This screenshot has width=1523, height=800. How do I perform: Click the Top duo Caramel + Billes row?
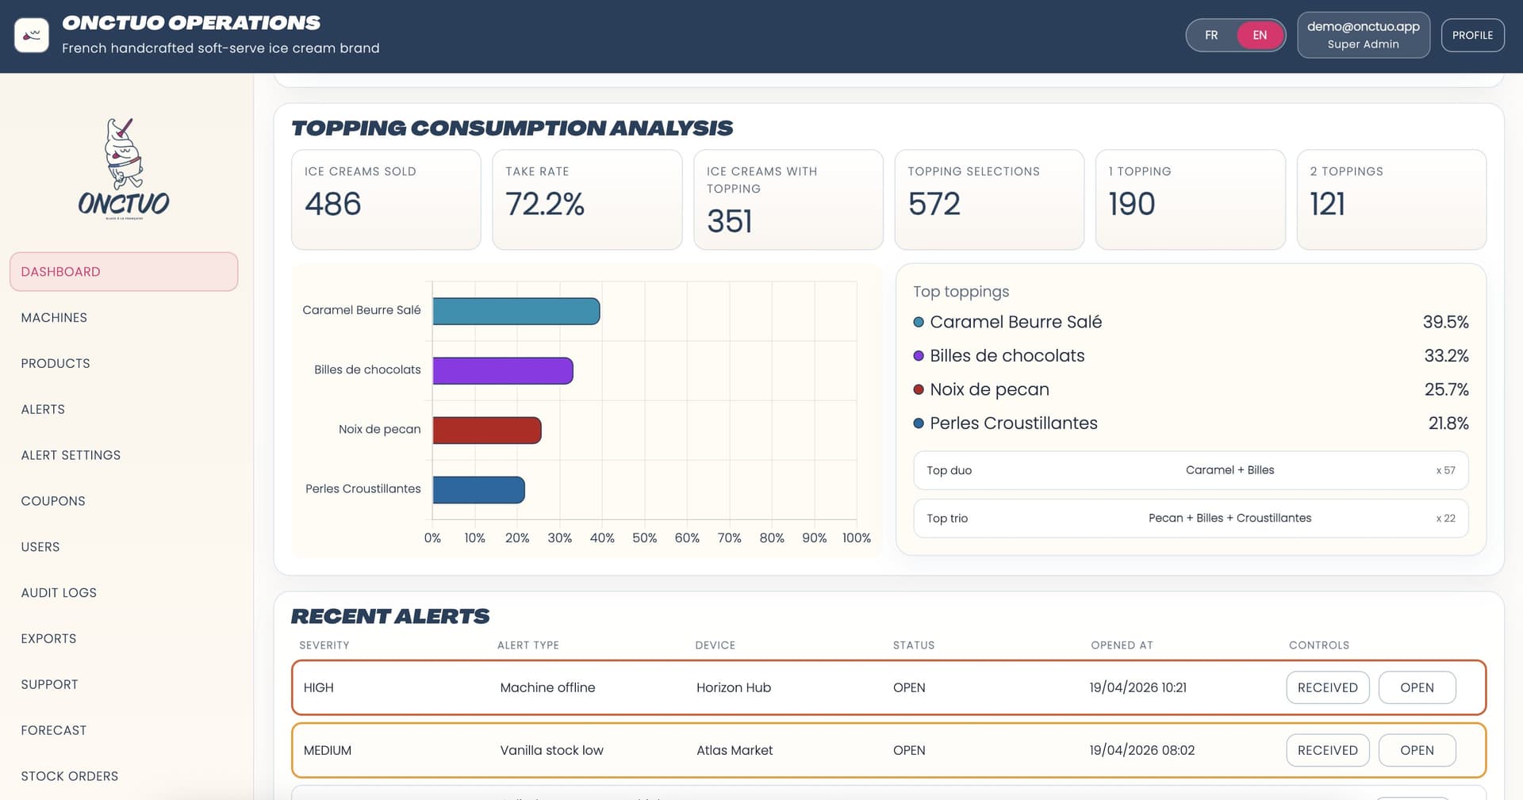pos(1191,470)
